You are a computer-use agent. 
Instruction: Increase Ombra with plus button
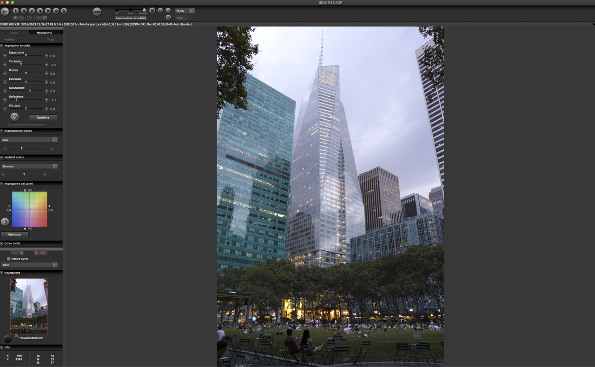click(46, 73)
